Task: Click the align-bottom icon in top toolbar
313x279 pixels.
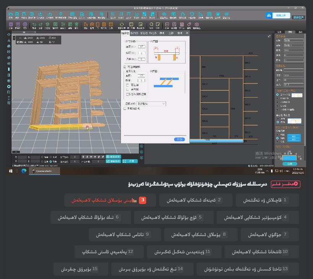Action: click(x=137, y=14)
